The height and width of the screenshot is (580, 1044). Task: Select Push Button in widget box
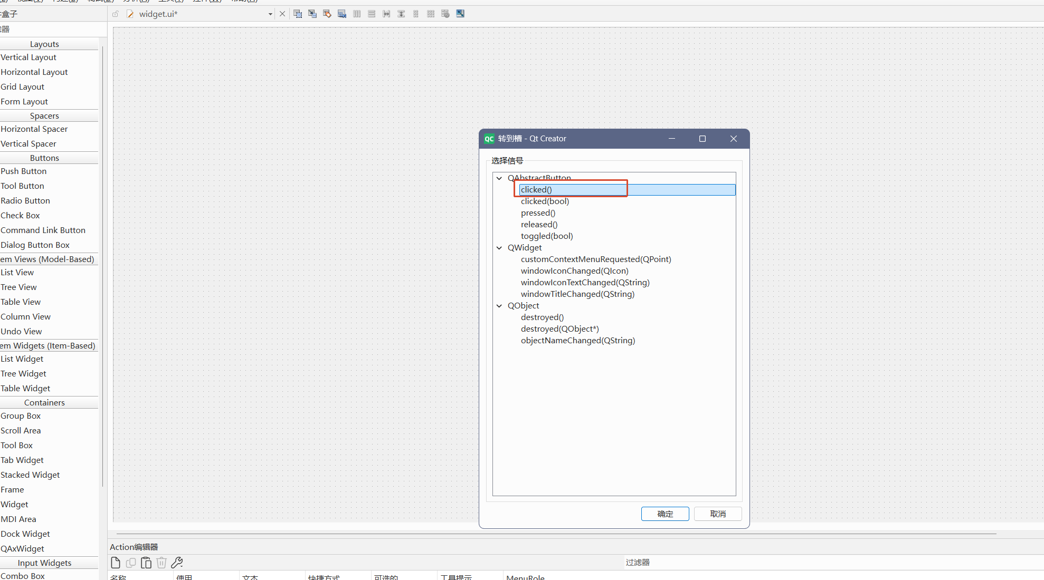(x=24, y=171)
